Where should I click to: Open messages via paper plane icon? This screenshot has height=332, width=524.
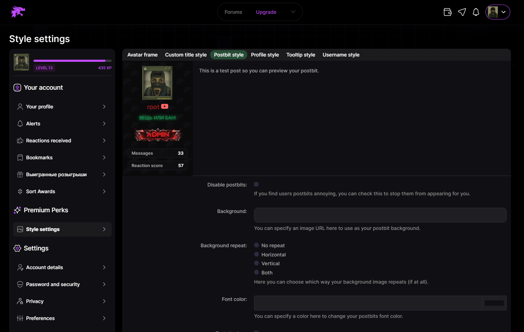pyautogui.click(x=462, y=12)
